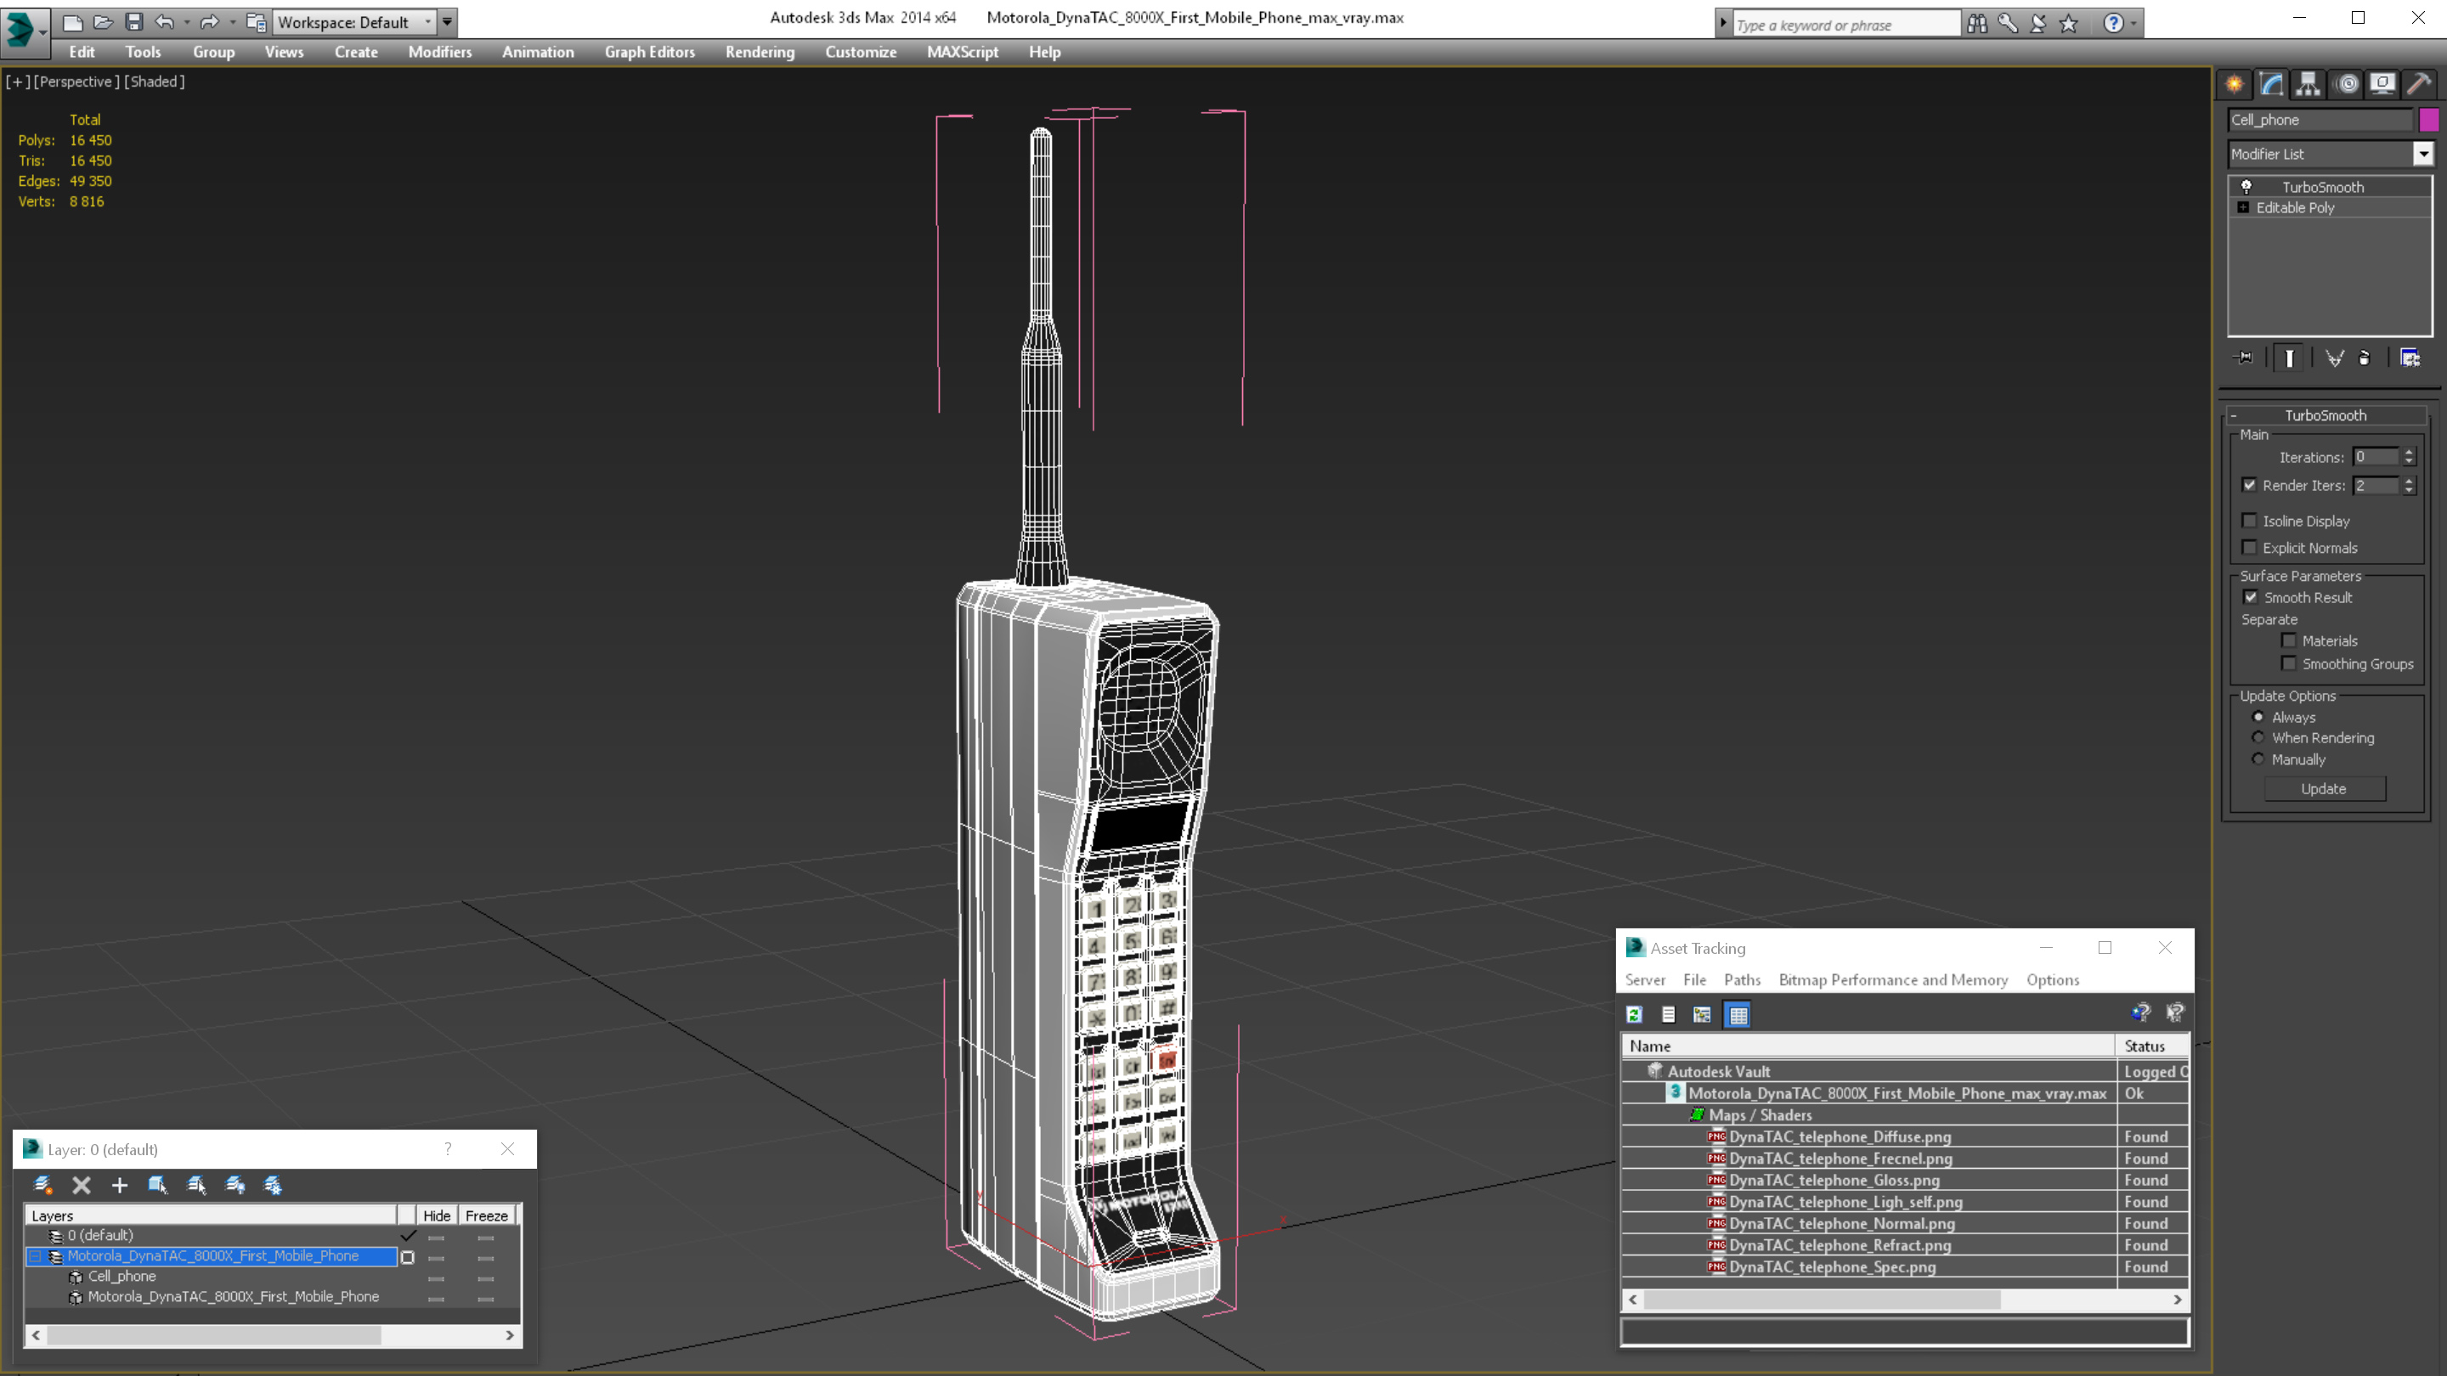Screen dimensions: 2447x1376
Task: Expand Editable Poly plus in modifier stack
Action: tap(2243, 207)
